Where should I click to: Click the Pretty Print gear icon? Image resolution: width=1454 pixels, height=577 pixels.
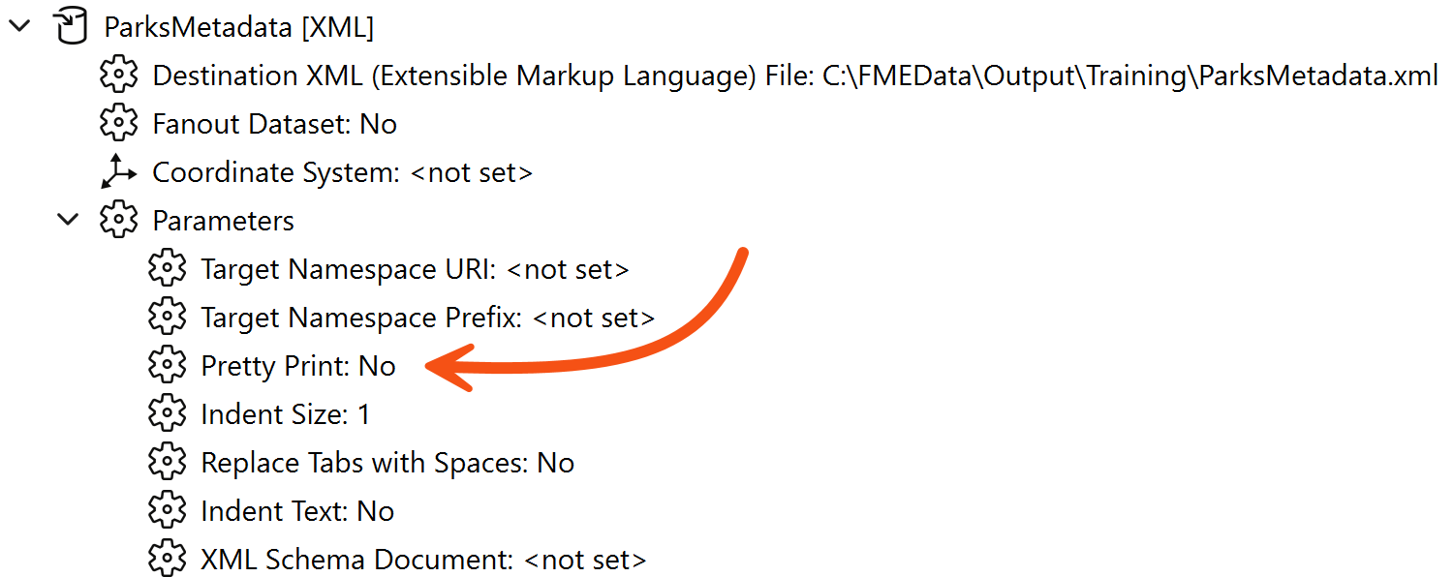pos(167,365)
